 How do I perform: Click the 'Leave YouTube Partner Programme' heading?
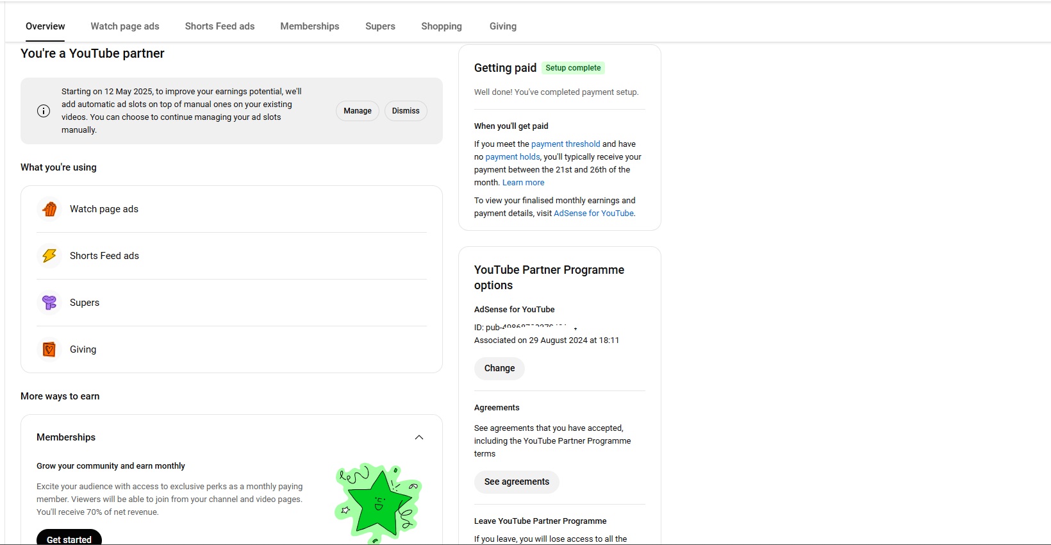[540, 521]
